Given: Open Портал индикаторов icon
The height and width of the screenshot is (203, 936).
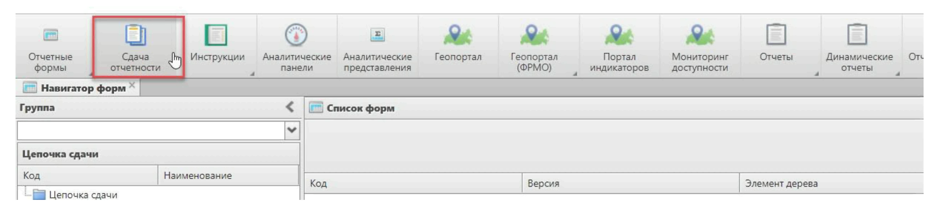Looking at the screenshot, I should 619,35.
